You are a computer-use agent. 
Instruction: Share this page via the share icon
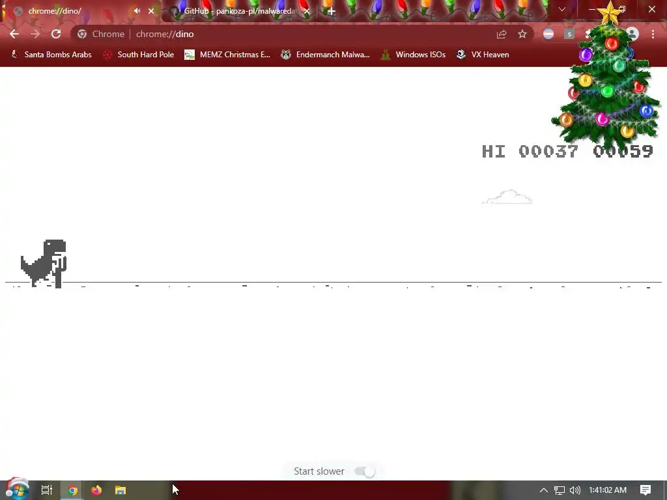tap(502, 34)
